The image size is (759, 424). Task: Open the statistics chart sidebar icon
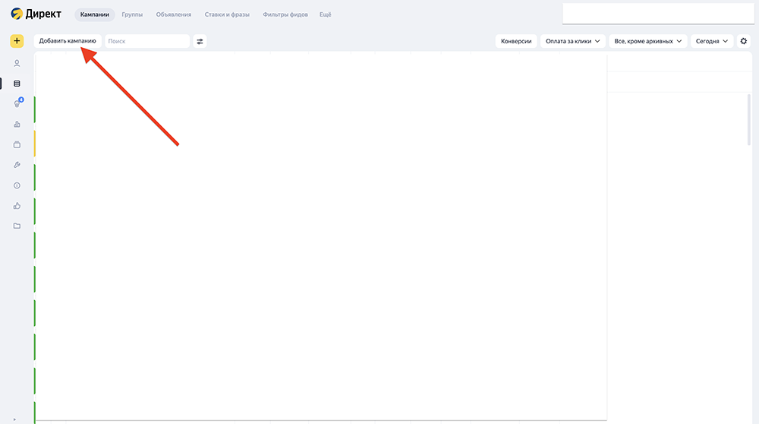(17, 124)
